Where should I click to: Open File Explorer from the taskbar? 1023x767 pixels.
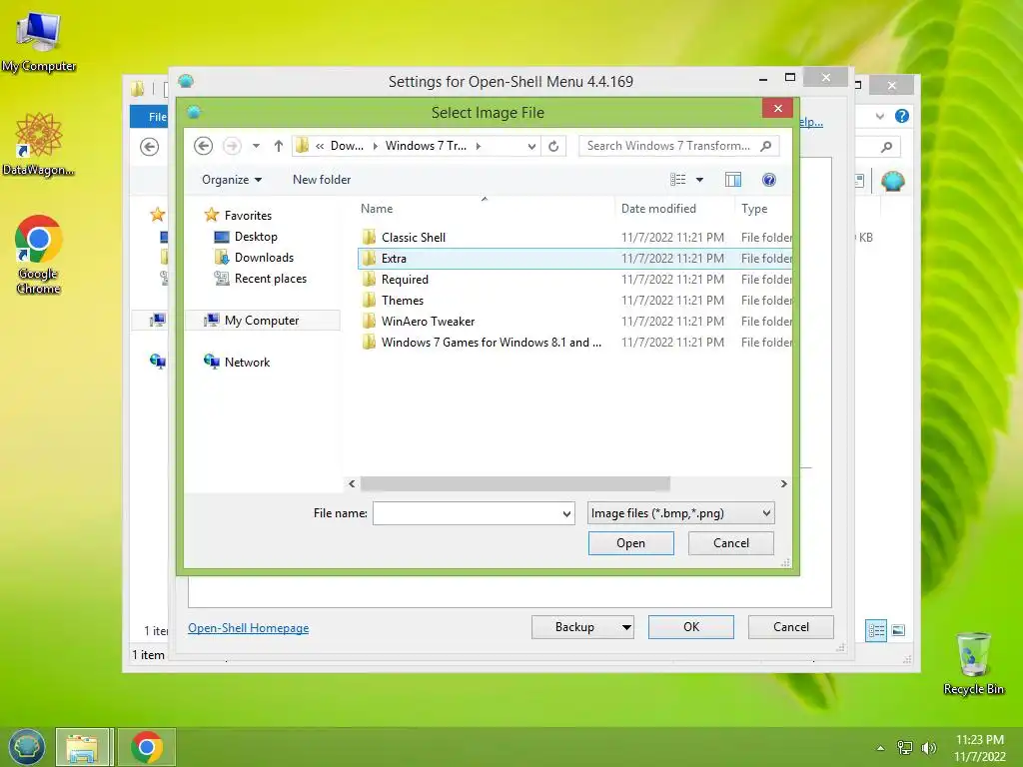[x=83, y=747]
